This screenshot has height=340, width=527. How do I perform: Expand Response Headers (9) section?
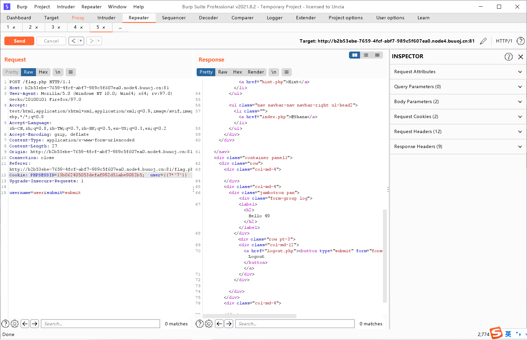click(458, 146)
